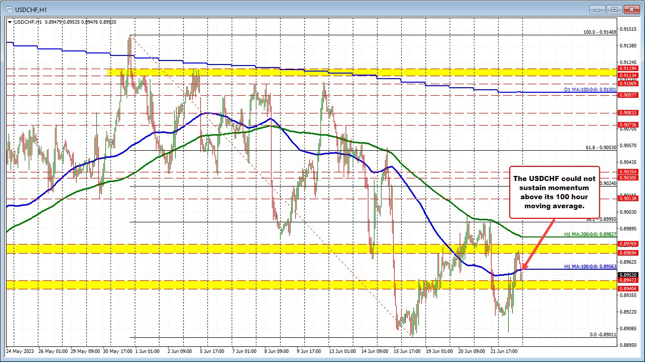Click the 0.90435 price scale value
This screenshot has width=645, height=362.
point(628,162)
